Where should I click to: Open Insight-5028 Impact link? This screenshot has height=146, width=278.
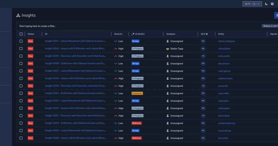coord(75,138)
